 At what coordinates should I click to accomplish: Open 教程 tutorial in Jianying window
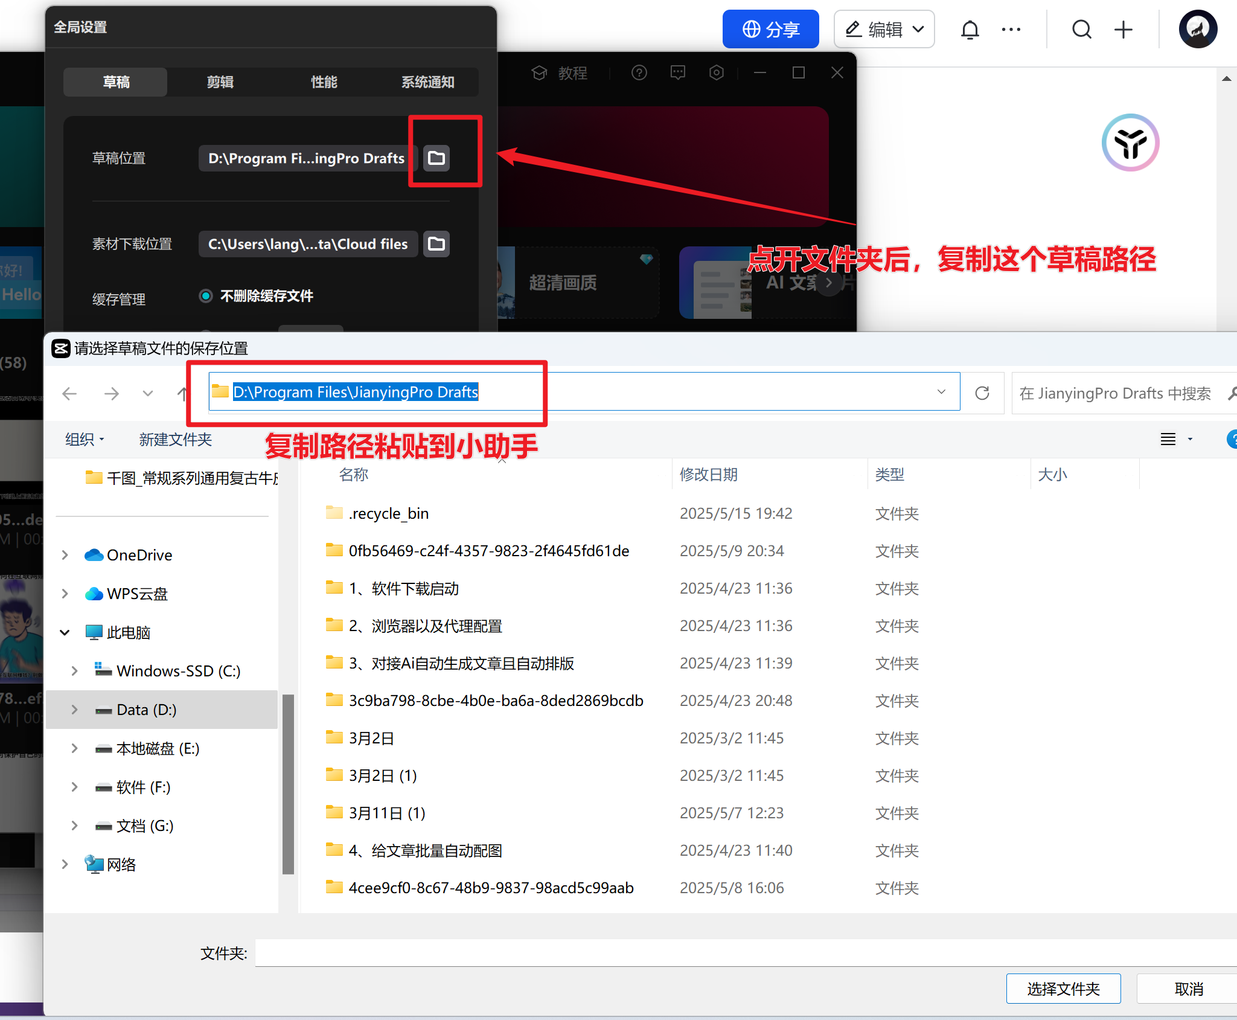(x=560, y=73)
